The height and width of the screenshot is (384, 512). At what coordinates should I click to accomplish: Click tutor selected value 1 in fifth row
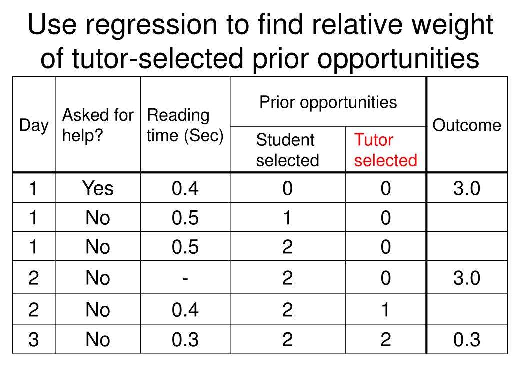click(x=385, y=309)
